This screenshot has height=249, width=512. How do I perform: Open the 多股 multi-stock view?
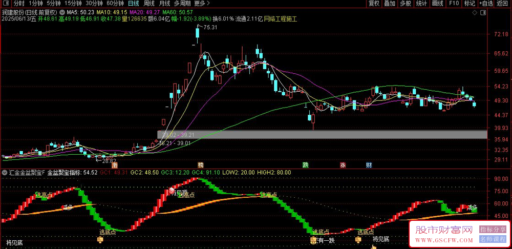tap(406, 4)
